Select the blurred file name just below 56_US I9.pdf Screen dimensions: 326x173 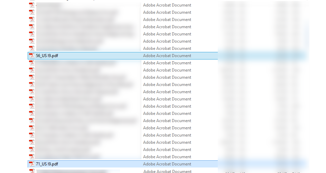coord(76,63)
